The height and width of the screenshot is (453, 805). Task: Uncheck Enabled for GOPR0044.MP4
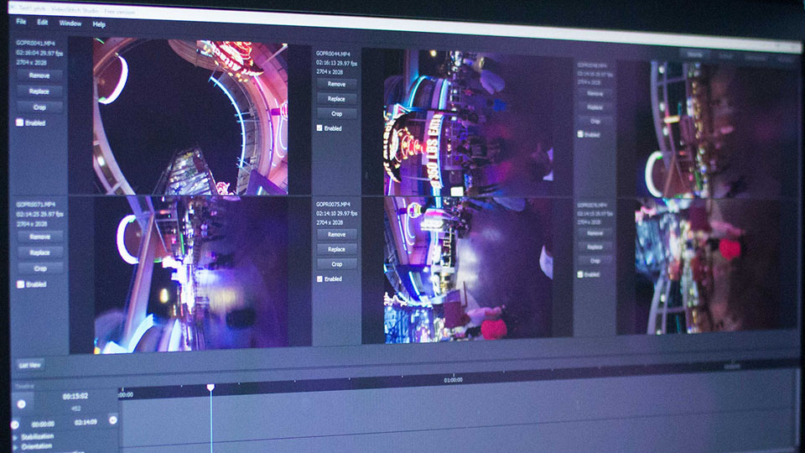319,128
